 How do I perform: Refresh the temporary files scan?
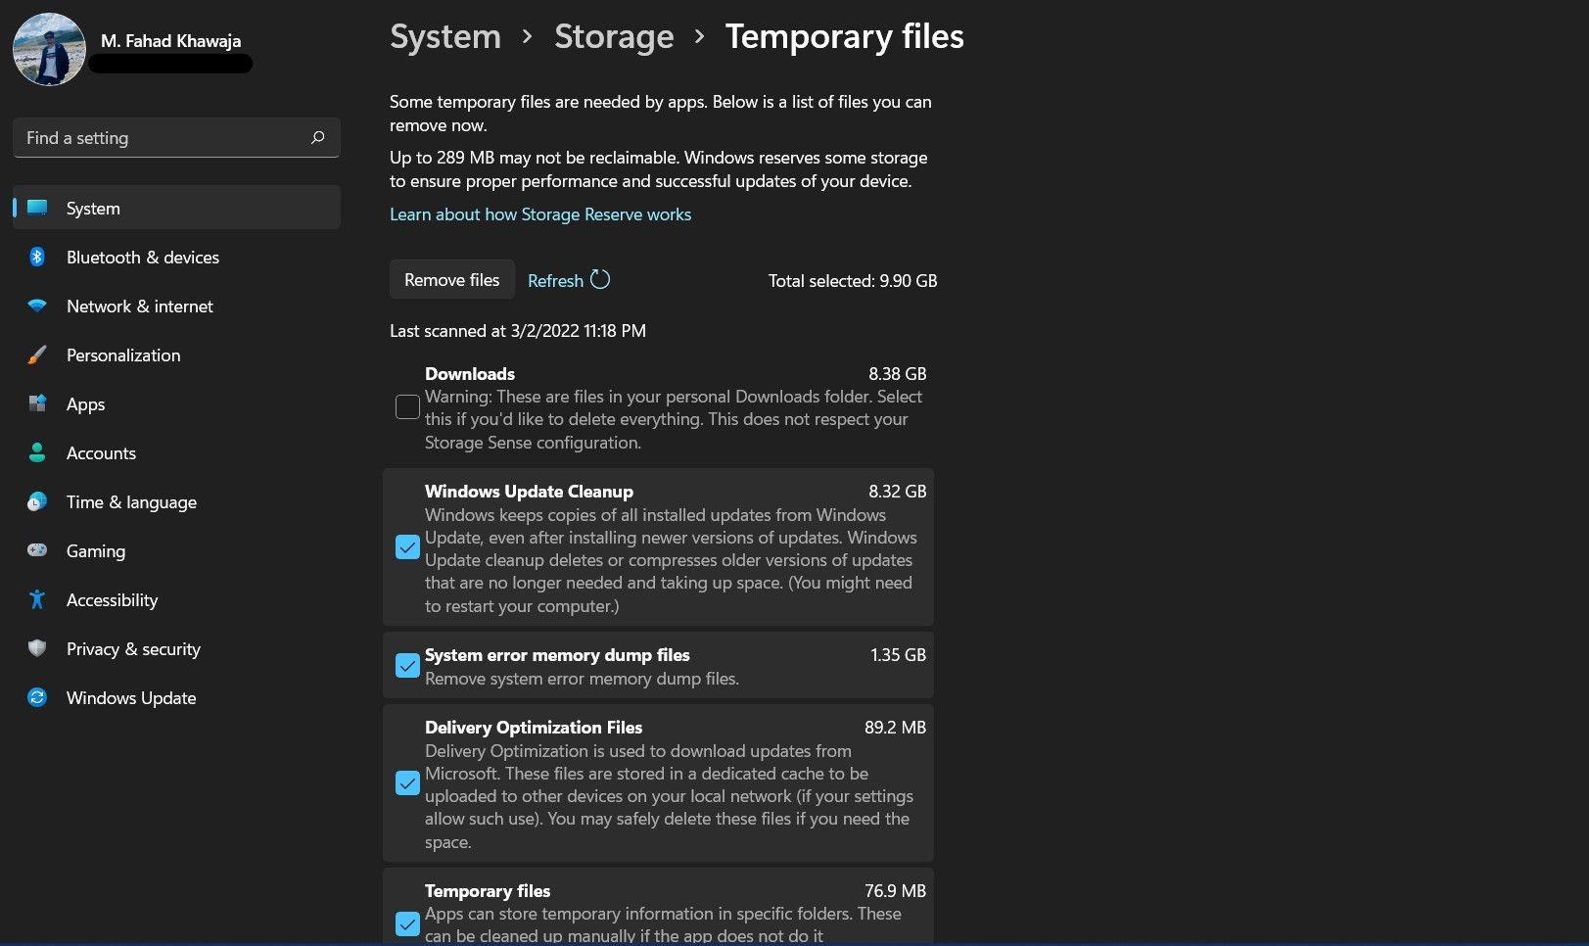[568, 280]
